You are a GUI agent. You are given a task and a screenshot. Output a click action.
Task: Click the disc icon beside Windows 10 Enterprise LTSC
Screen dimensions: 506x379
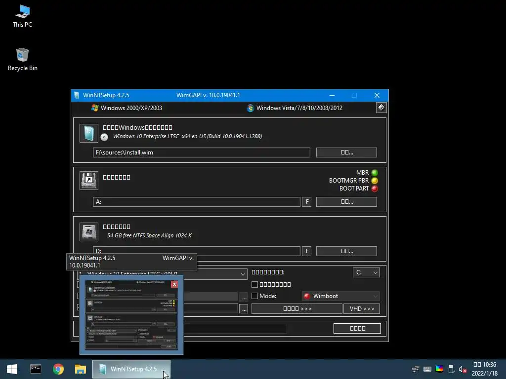(x=104, y=137)
